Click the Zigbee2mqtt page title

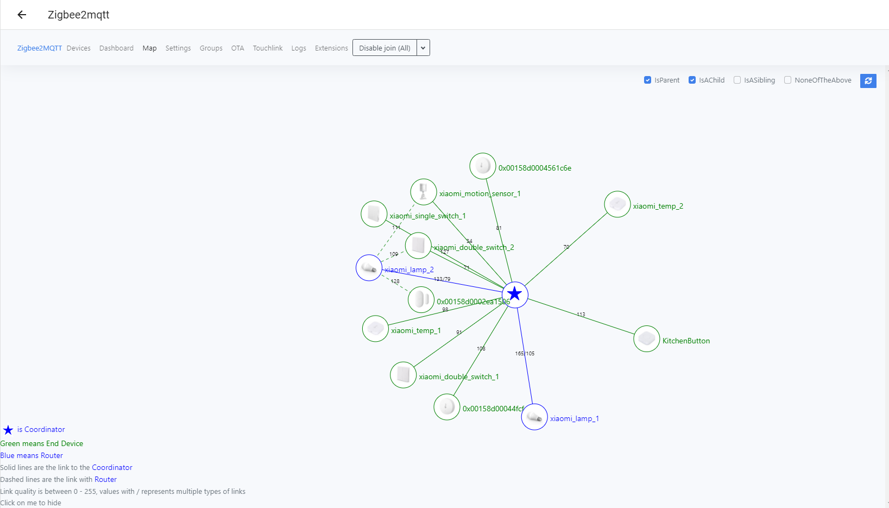pos(79,15)
